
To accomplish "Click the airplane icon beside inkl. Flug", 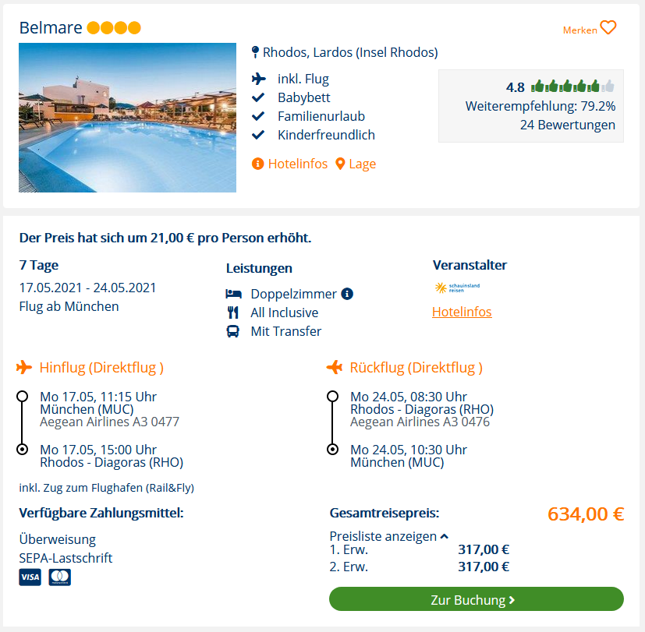I will [259, 79].
